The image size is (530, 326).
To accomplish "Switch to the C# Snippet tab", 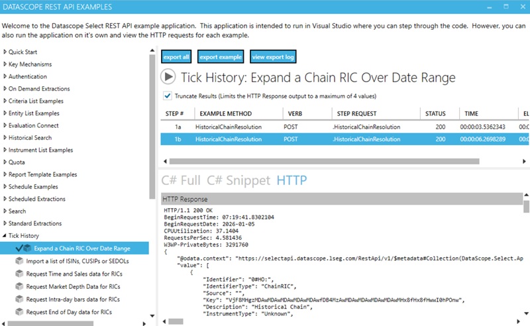I will tap(238, 180).
